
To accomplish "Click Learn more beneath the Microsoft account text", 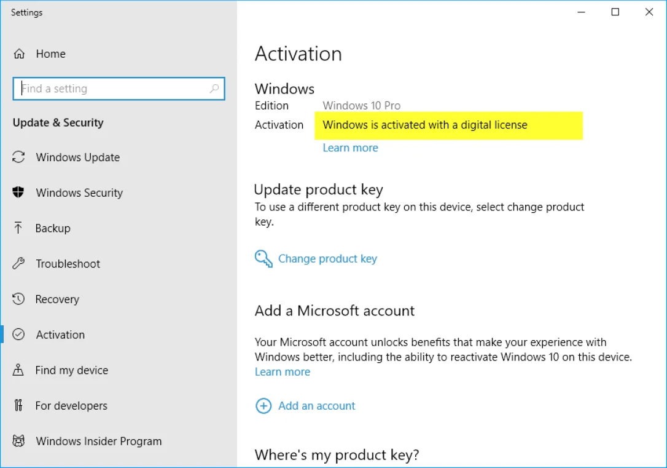I will point(282,371).
